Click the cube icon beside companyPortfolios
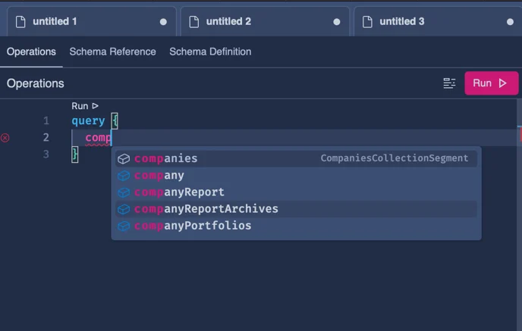Image resolution: width=522 pixels, height=331 pixels. (124, 226)
